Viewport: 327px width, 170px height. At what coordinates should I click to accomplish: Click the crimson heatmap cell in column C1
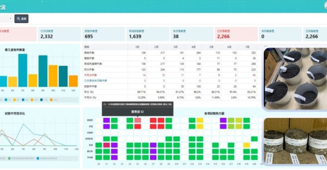106,145
